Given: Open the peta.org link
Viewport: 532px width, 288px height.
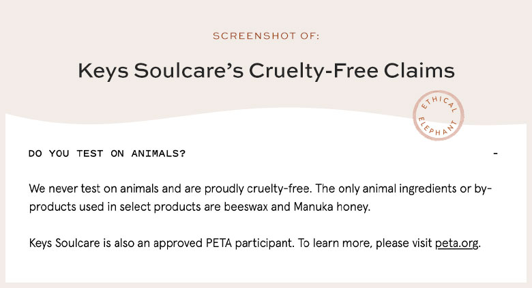Looking at the screenshot, I should tap(457, 243).
